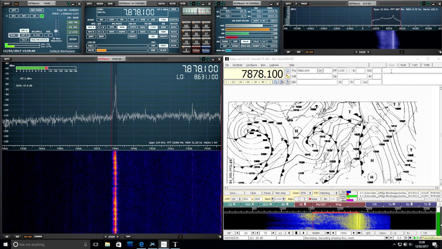Click the clear log broom icon in fldigi
This screenshot has height=249, width=442.
pyautogui.click(x=288, y=76)
